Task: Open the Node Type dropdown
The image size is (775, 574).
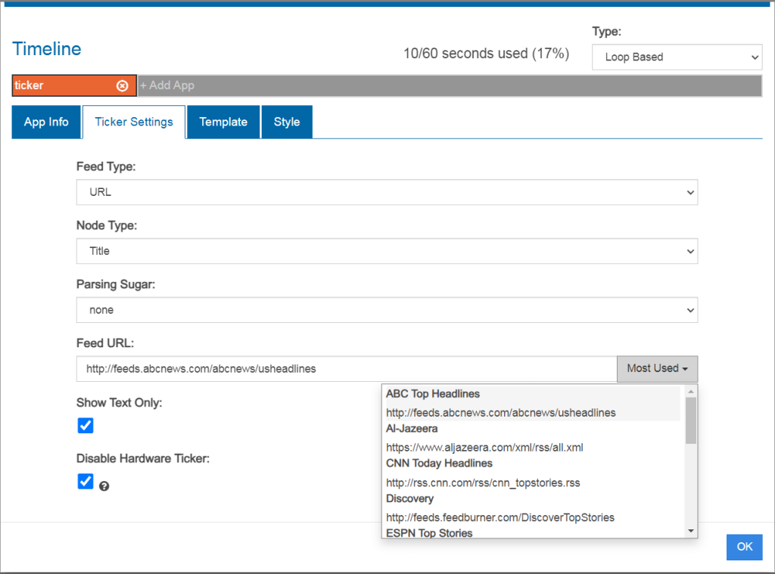Action: [x=387, y=251]
